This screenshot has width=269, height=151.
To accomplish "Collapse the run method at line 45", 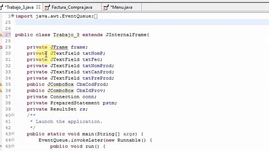I will (x=13, y=146).
